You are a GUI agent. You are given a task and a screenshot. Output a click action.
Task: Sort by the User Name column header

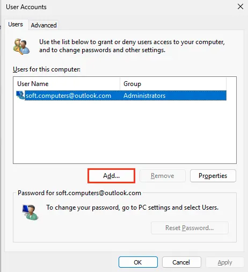pos(67,84)
